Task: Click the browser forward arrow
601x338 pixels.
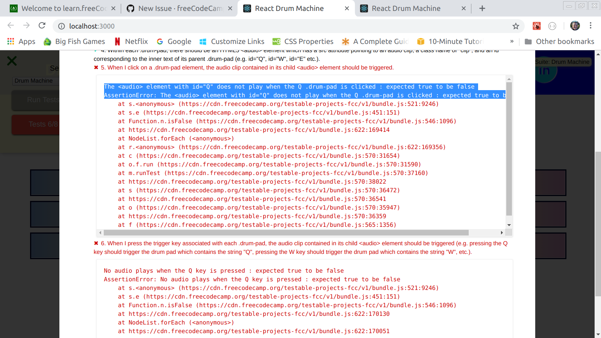Action: coord(26,26)
